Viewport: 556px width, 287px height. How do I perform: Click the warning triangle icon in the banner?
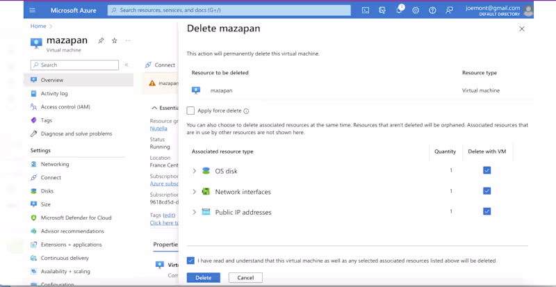click(152, 83)
